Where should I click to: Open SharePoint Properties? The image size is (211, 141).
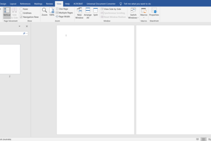pyautogui.click(x=154, y=12)
